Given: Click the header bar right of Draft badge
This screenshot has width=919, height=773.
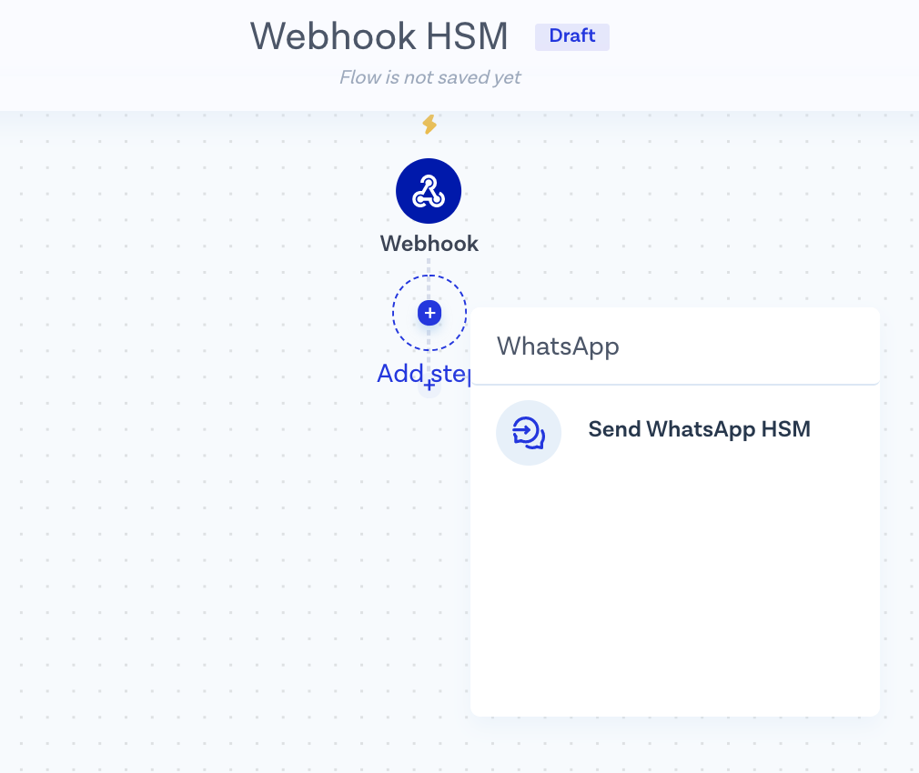Looking at the screenshot, I should click(x=773, y=45).
